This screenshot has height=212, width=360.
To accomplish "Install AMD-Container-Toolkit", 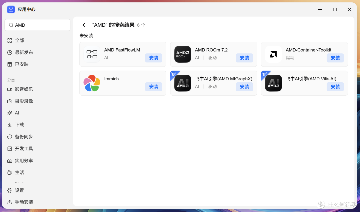I will [335, 58].
